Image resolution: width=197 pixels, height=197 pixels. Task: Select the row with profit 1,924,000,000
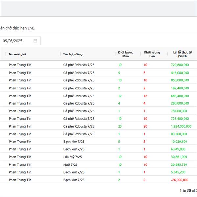click(x=98, y=126)
